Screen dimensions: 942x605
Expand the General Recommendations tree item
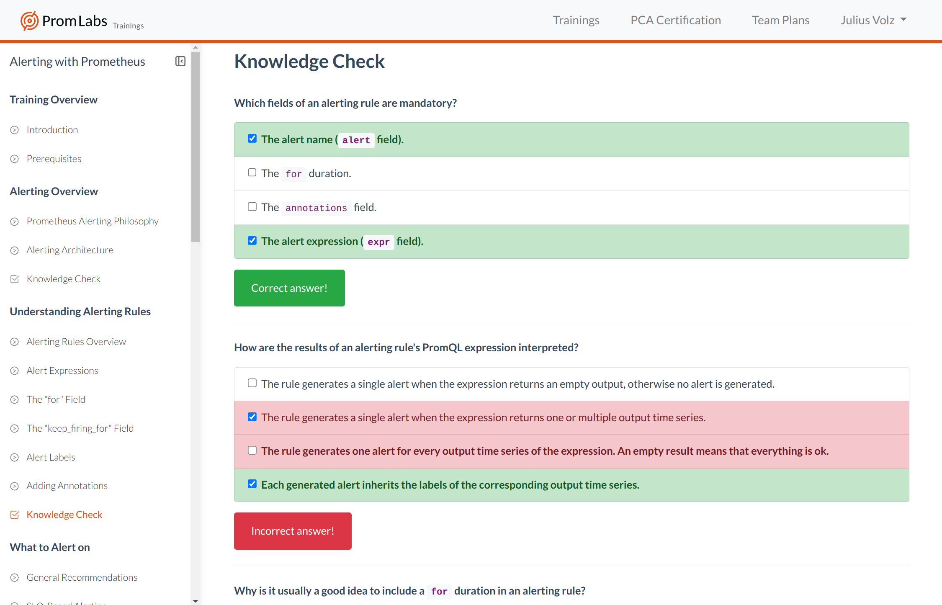[x=15, y=577]
